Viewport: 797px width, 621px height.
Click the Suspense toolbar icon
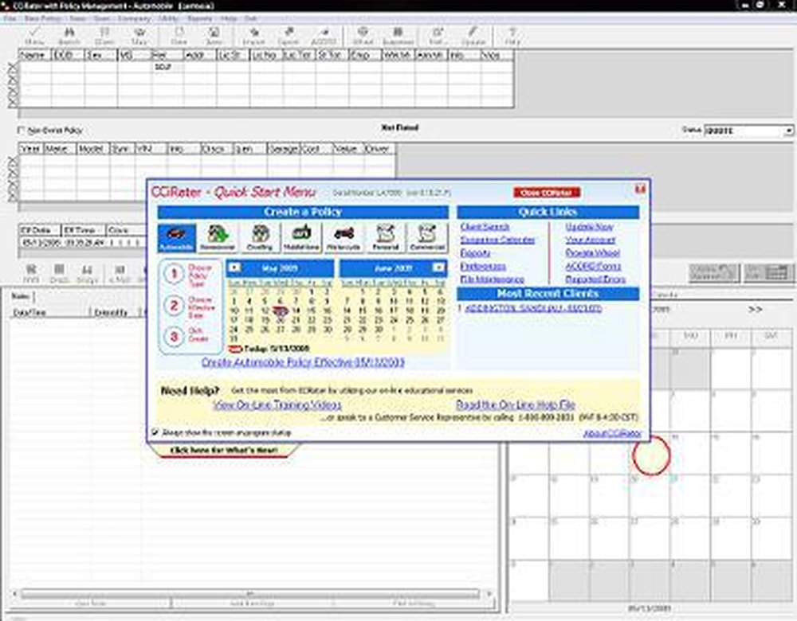398,36
